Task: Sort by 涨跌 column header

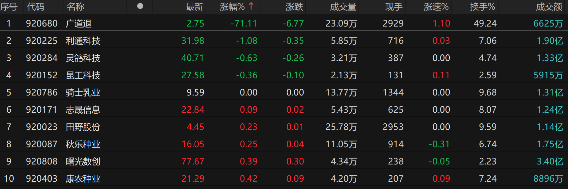Action: [294, 7]
